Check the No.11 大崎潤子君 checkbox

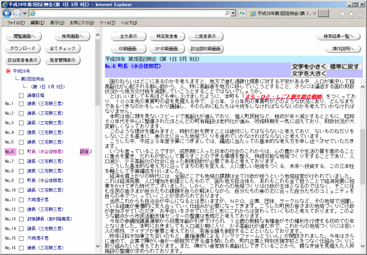coord(21,200)
